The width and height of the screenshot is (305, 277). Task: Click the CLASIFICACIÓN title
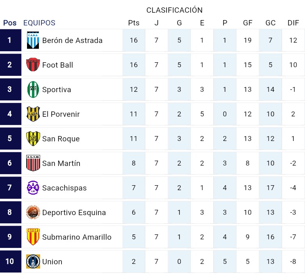coord(174,10)
